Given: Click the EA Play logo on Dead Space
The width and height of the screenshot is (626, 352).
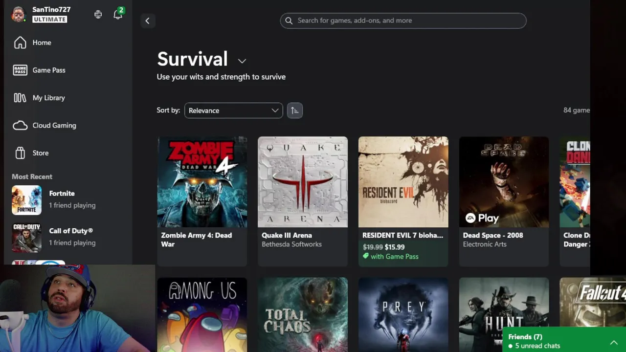Looking at the screenshot, I should point(482,218).
